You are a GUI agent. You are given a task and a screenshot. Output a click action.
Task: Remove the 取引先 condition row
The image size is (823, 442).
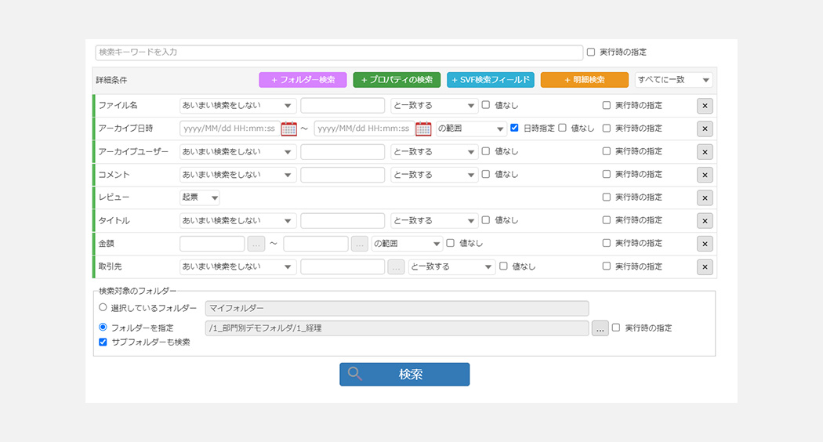tap(705, 267)
